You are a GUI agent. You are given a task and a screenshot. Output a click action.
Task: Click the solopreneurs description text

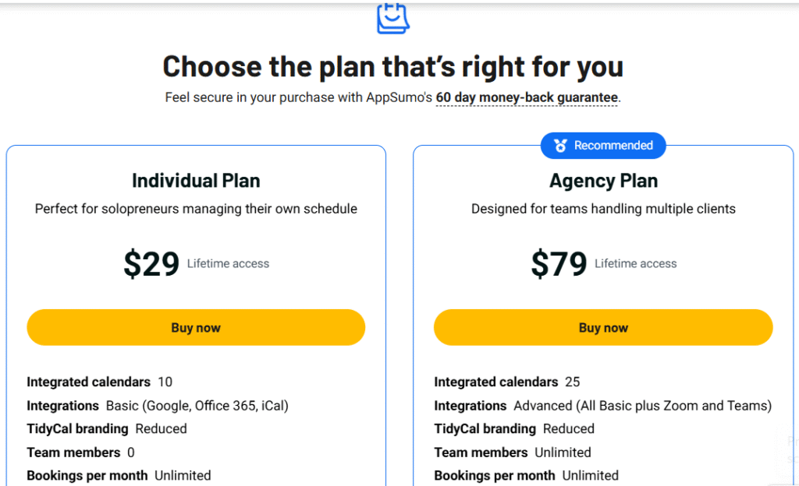[196, 209]
